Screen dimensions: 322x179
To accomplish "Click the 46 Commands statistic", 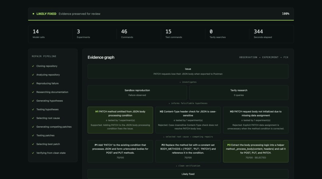I will pos(127,34).
